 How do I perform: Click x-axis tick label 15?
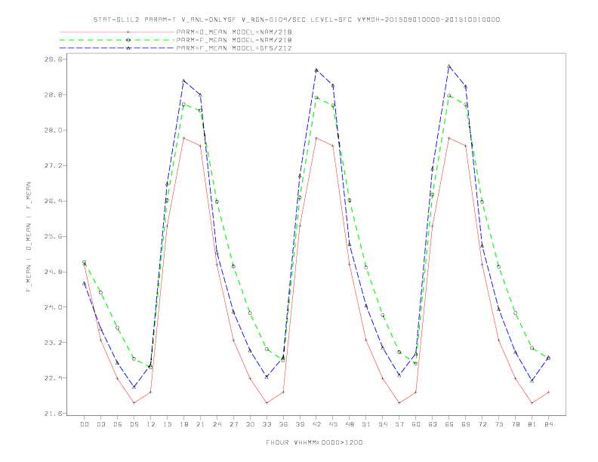tap(167, 424)
